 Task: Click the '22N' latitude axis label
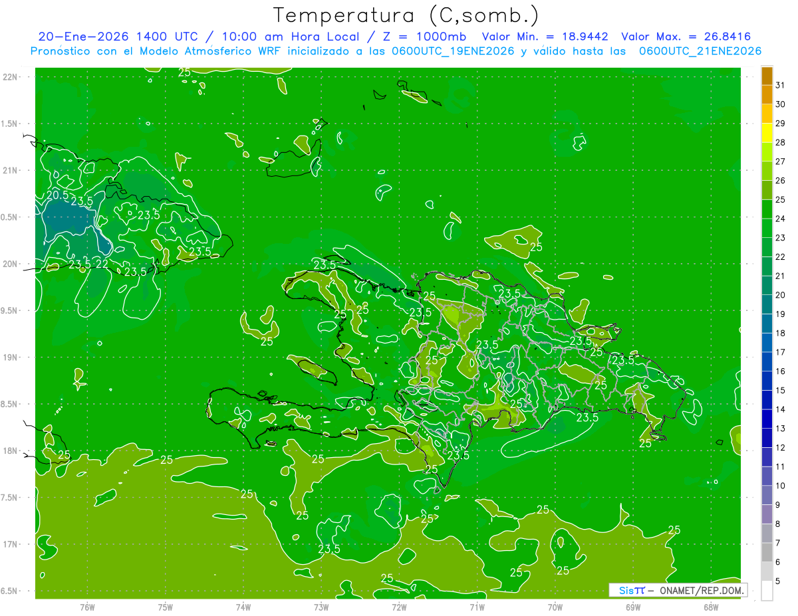point(11,77)
